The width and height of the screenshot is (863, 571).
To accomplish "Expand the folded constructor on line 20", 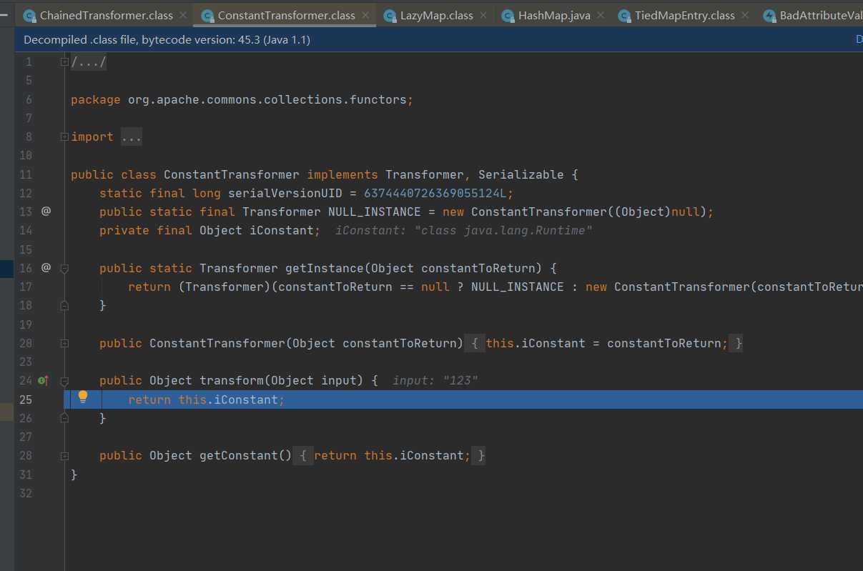I will click(x=64, y=343).
